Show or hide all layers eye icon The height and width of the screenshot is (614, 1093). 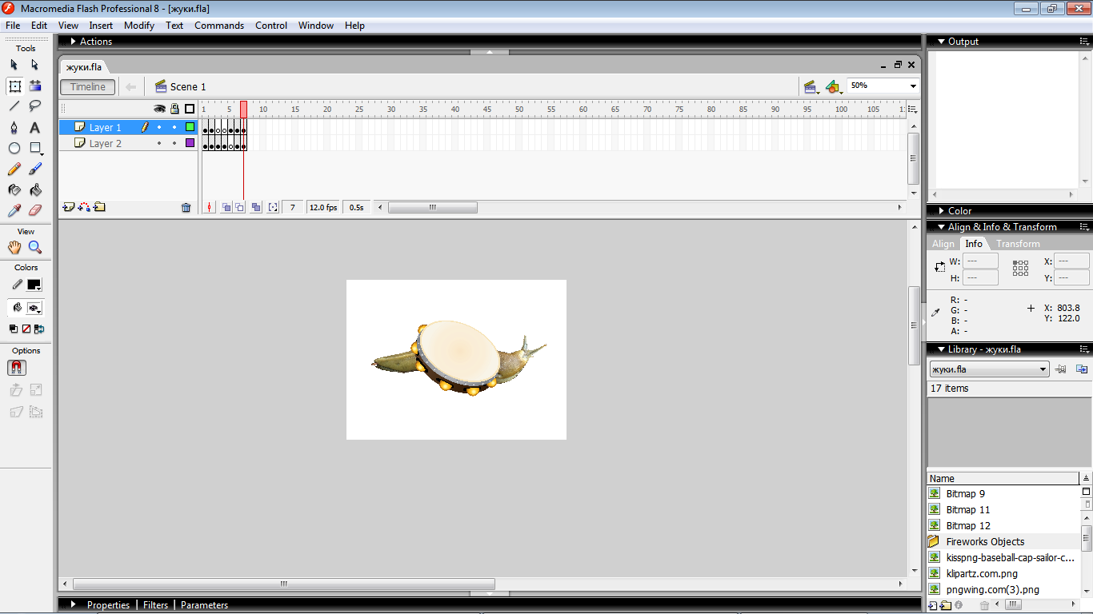coord(159,109)
